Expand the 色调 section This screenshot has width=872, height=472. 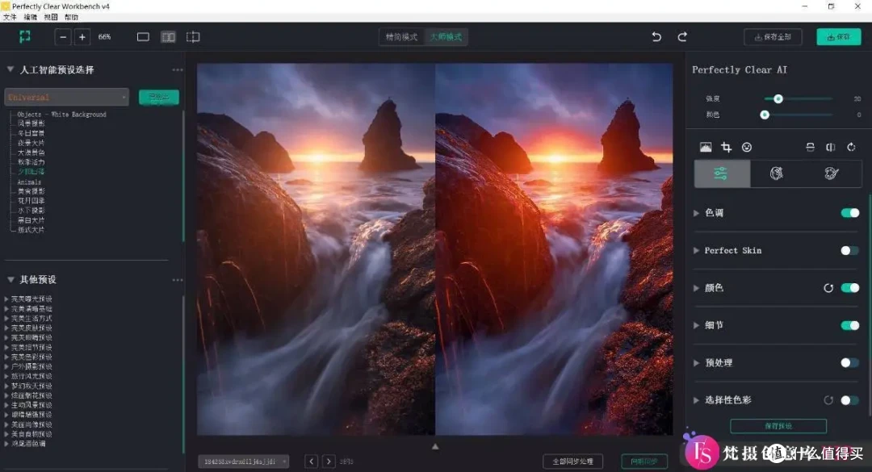point(696,213)
